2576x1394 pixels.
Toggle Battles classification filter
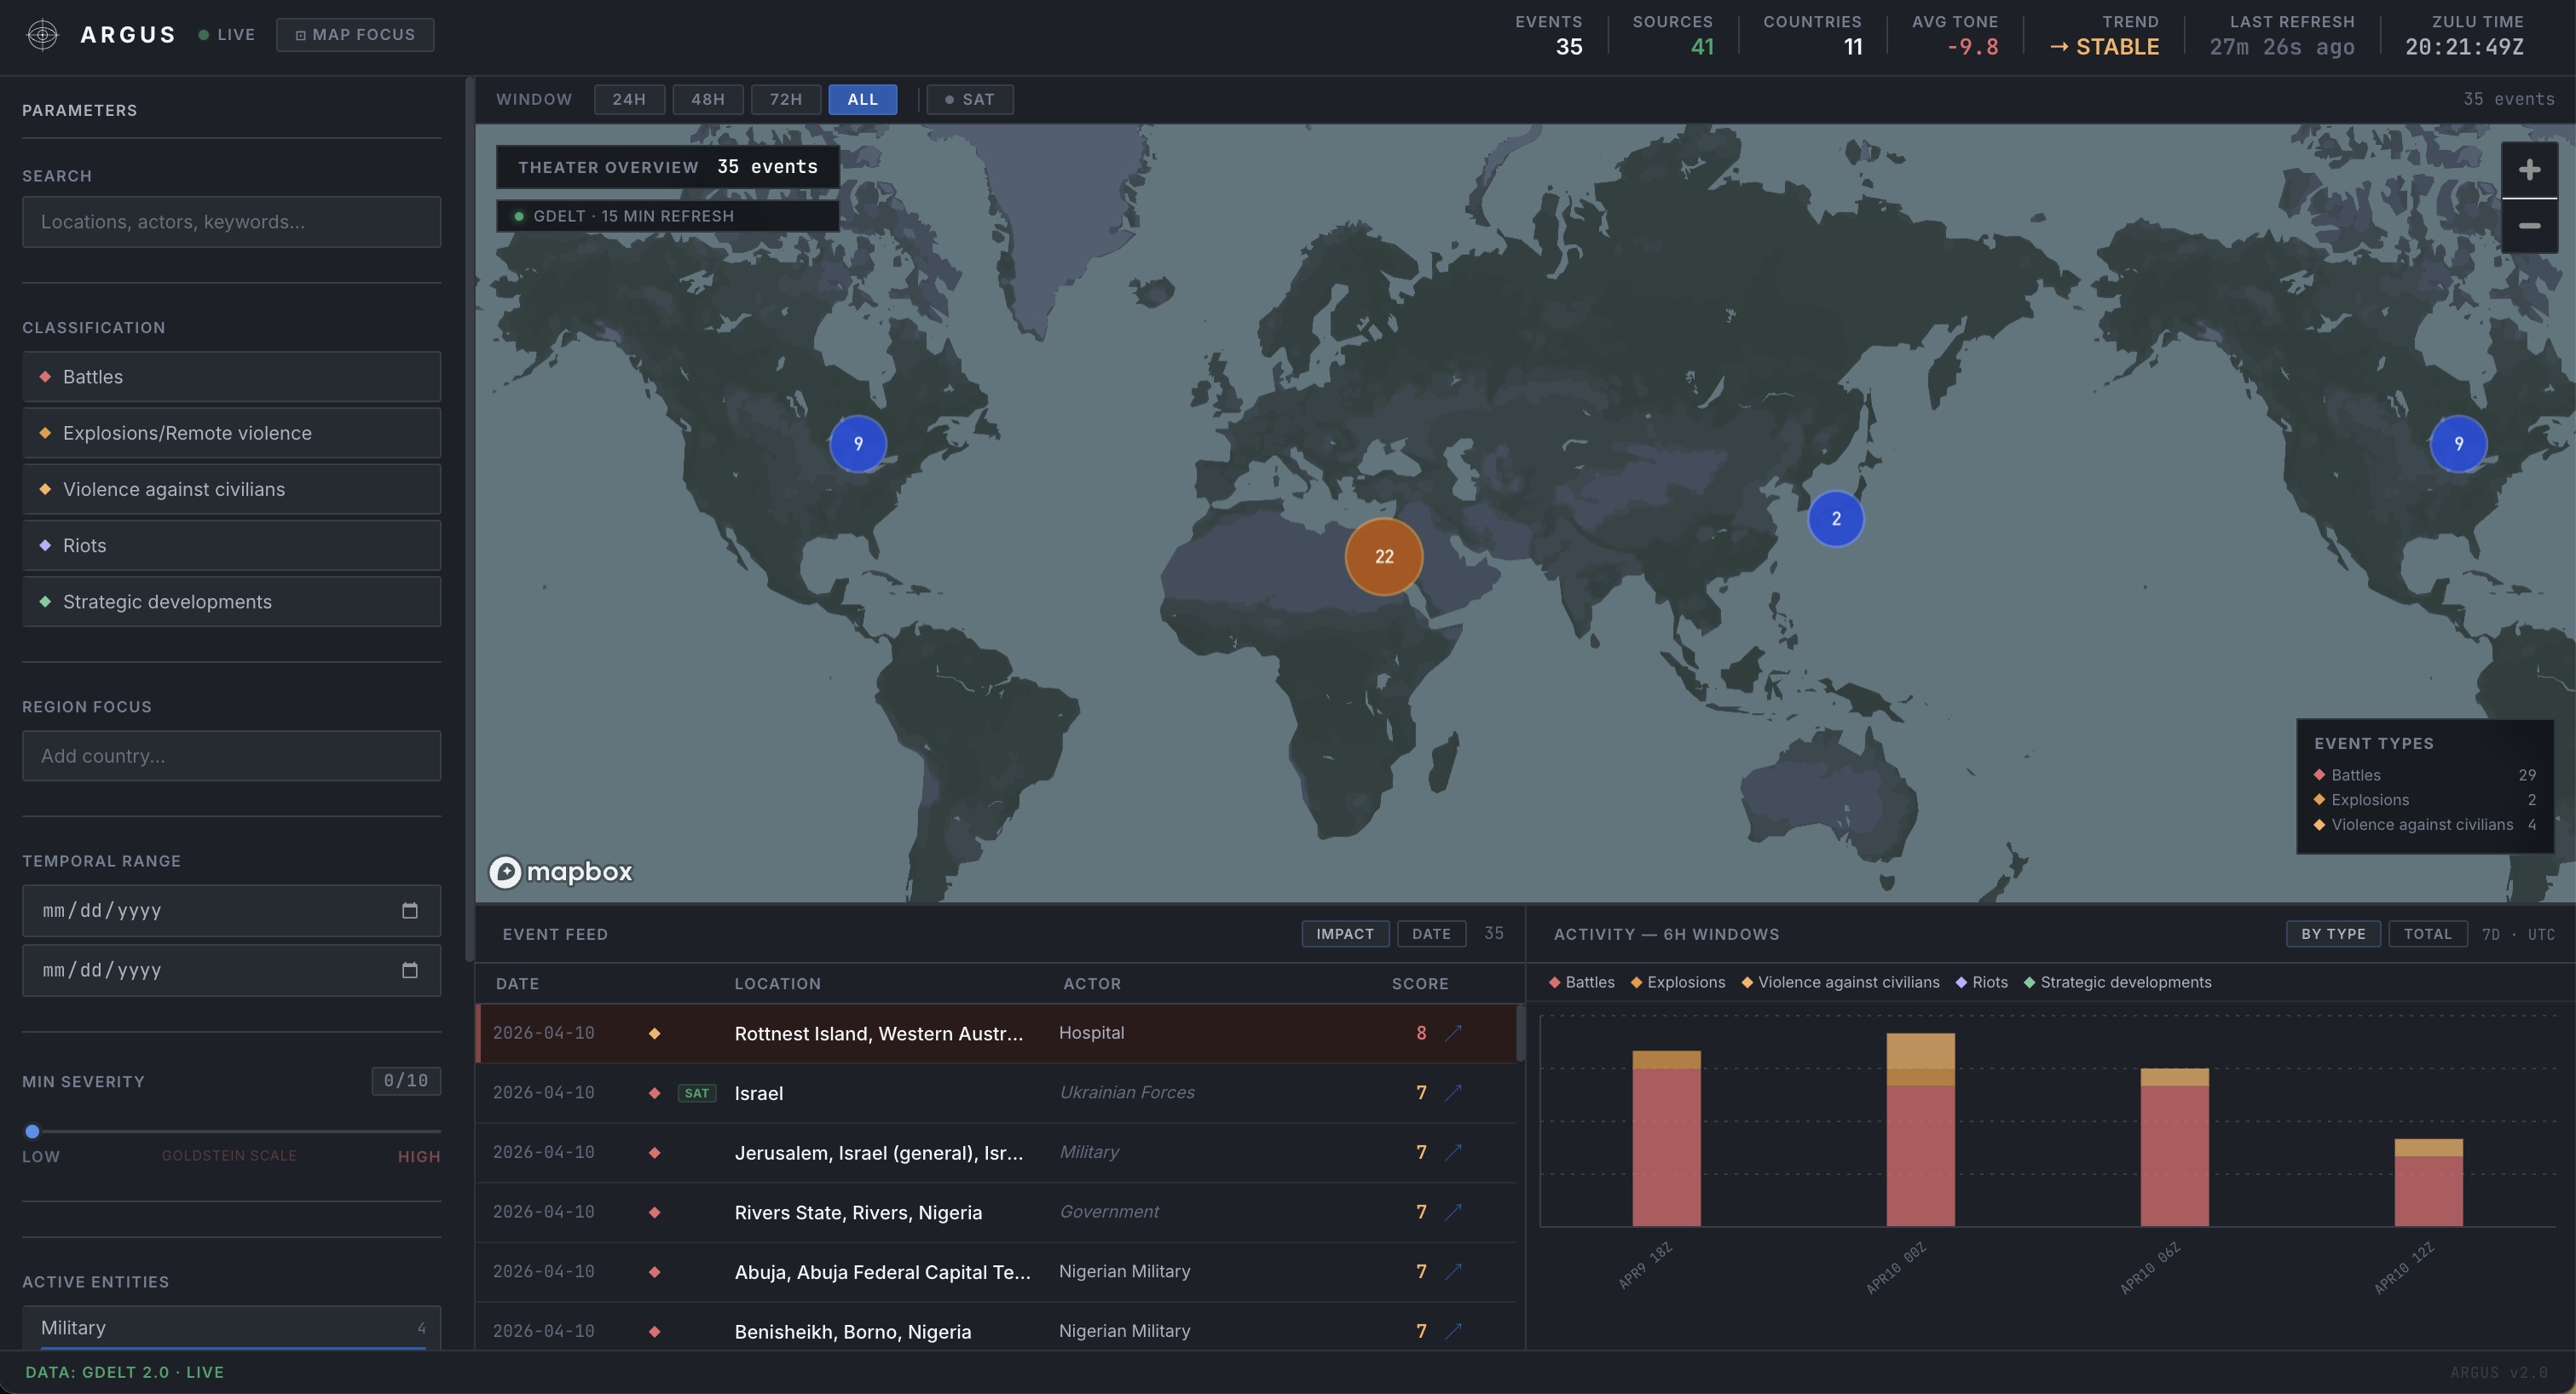pyautogui.click(x=231, y=377)
